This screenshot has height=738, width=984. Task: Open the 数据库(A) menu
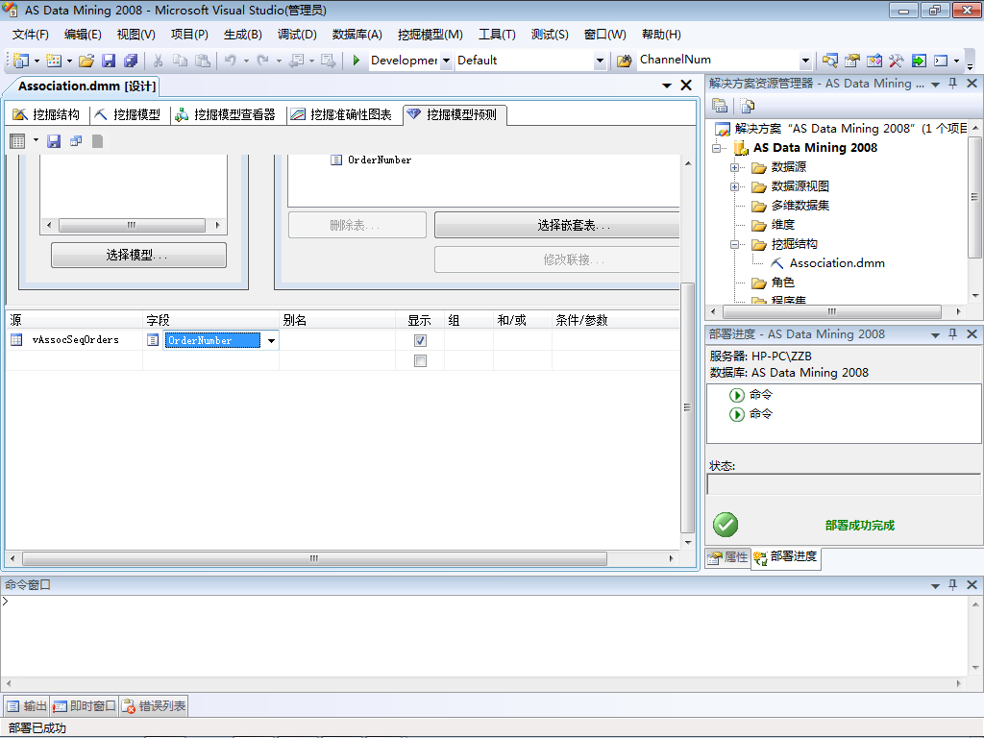pyautogui.click(x=357, y=35)
